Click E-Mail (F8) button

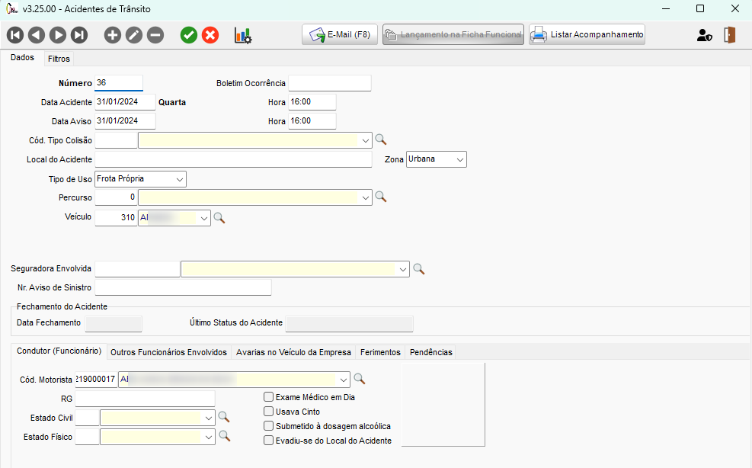click(x=340, y=34)
